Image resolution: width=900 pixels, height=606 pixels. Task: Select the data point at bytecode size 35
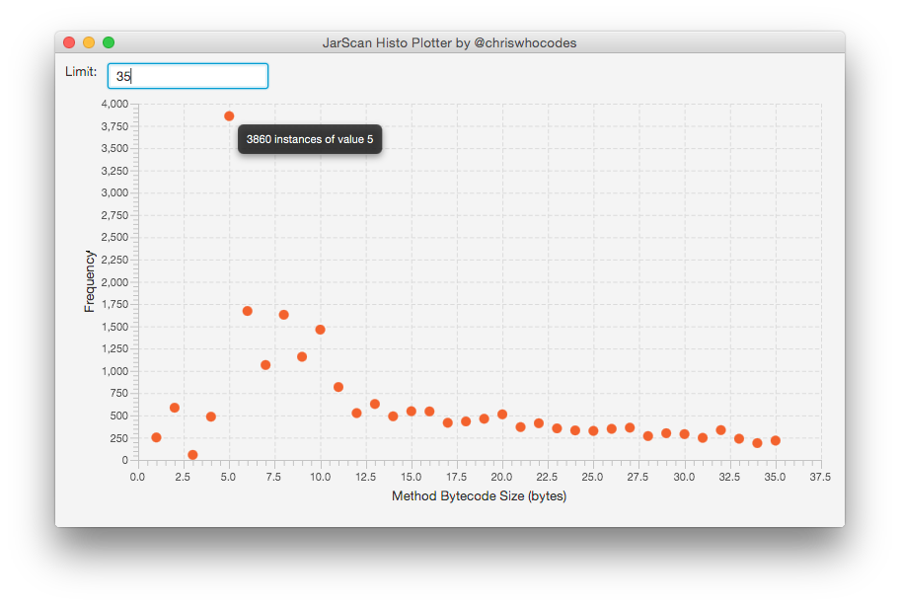click(776, 441)
